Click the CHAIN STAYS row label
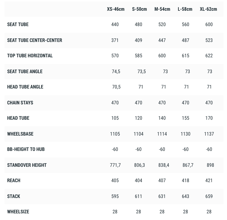The width and height of the screenshot is (227, 220). click(20, 103)
